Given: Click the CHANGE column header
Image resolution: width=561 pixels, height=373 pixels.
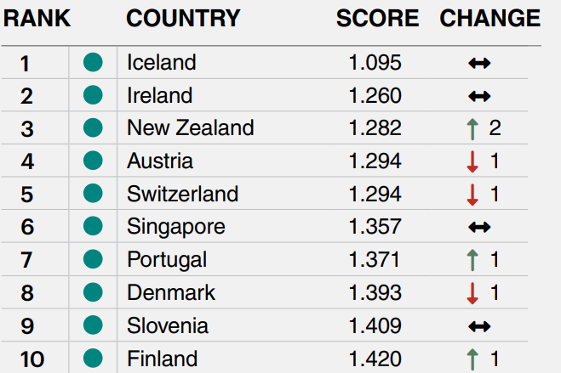Looking at the screenshot, I should (489, 18).
